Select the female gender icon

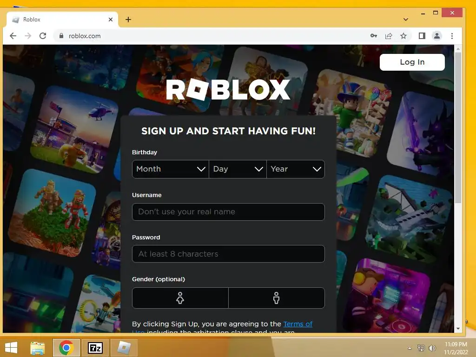pyautogui.click(x=180, y=298)
